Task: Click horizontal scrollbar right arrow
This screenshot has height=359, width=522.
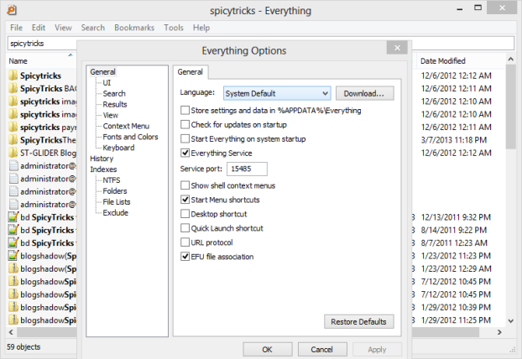Action: tap(499, 332)
